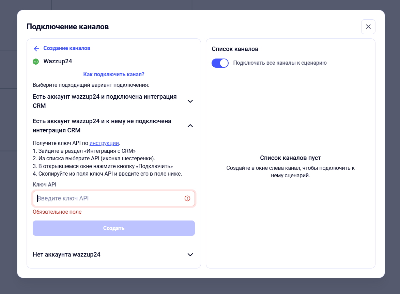
Task: Click the "Wazzup24" channel name text
Action: coord(58,62)
